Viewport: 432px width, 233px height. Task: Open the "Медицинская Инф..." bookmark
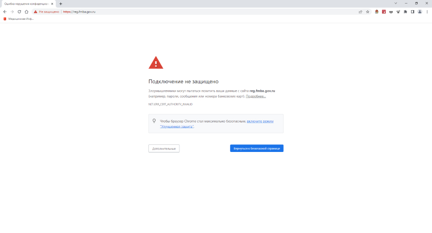pyautogui.click(x=18, y=19)
